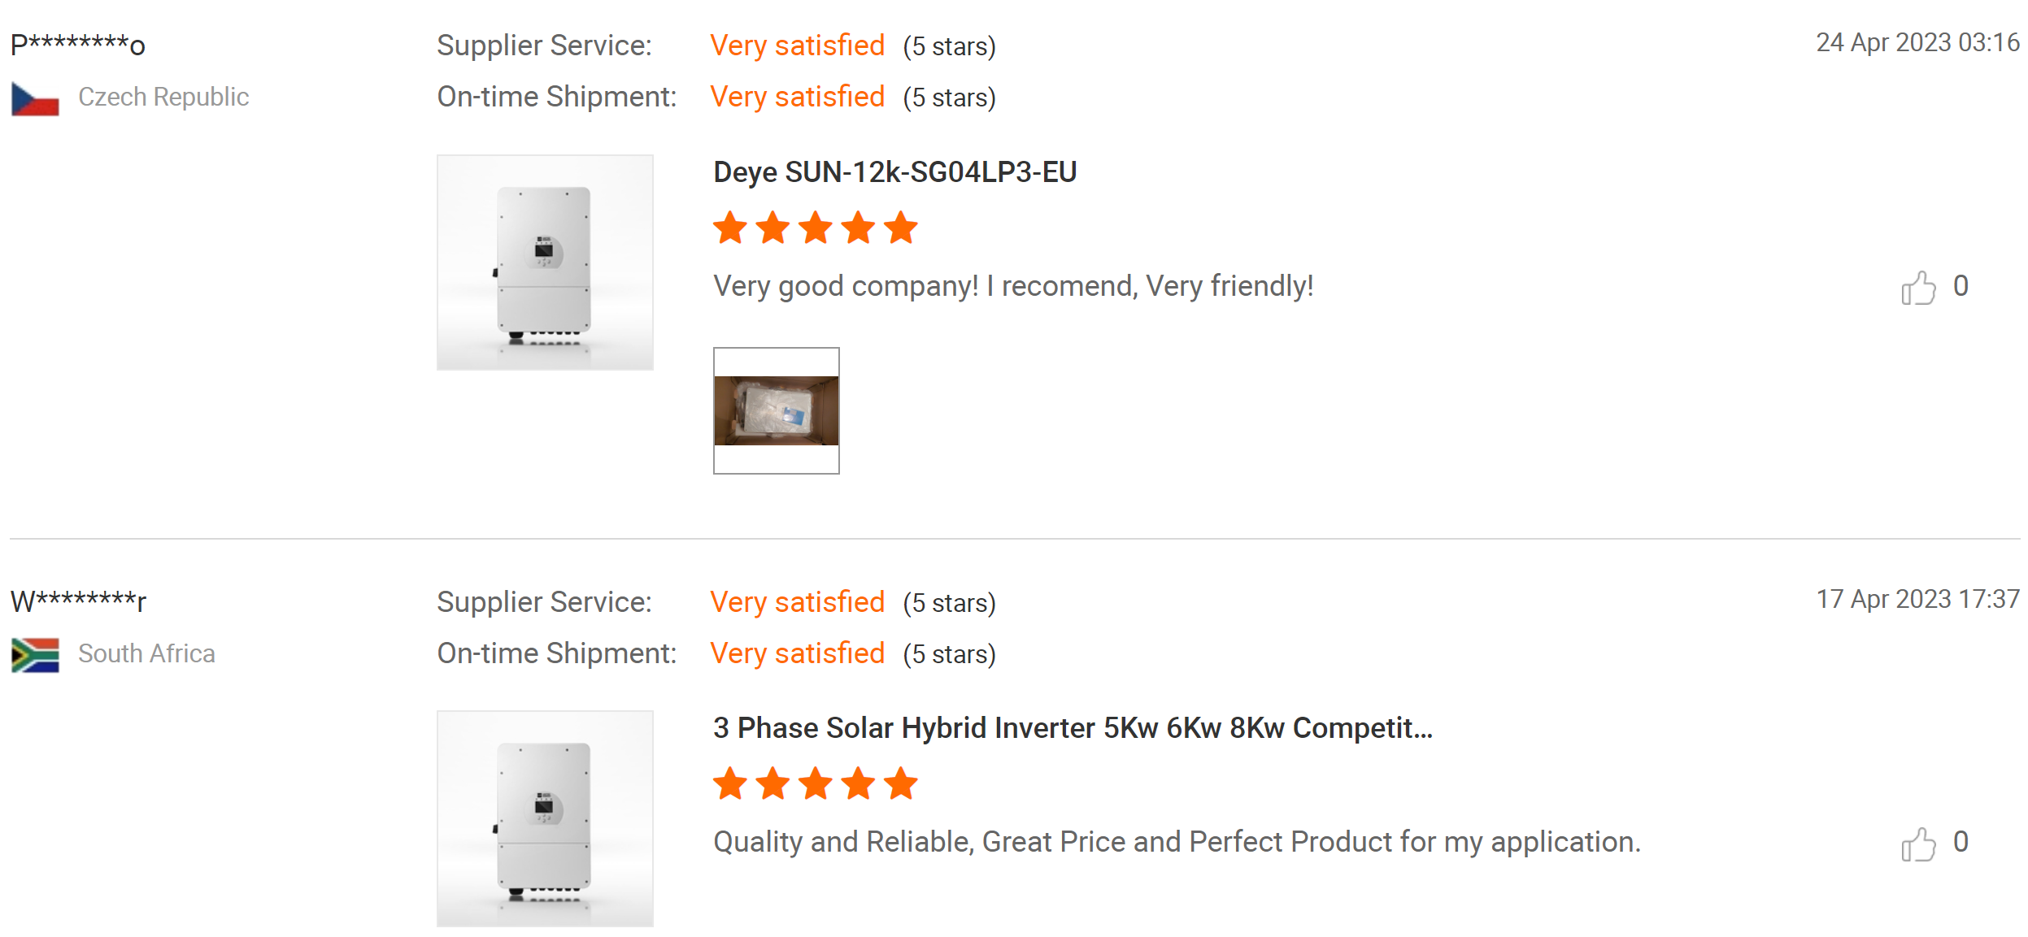This screenshot has height=937, width=2028.
Task: Click first star under 3 Phase Inverter title
Action: [729, 784]
